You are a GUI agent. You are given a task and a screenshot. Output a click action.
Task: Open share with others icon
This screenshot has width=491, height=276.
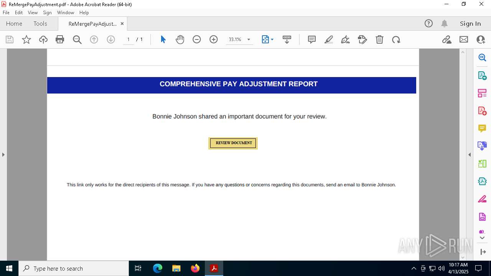481,39
